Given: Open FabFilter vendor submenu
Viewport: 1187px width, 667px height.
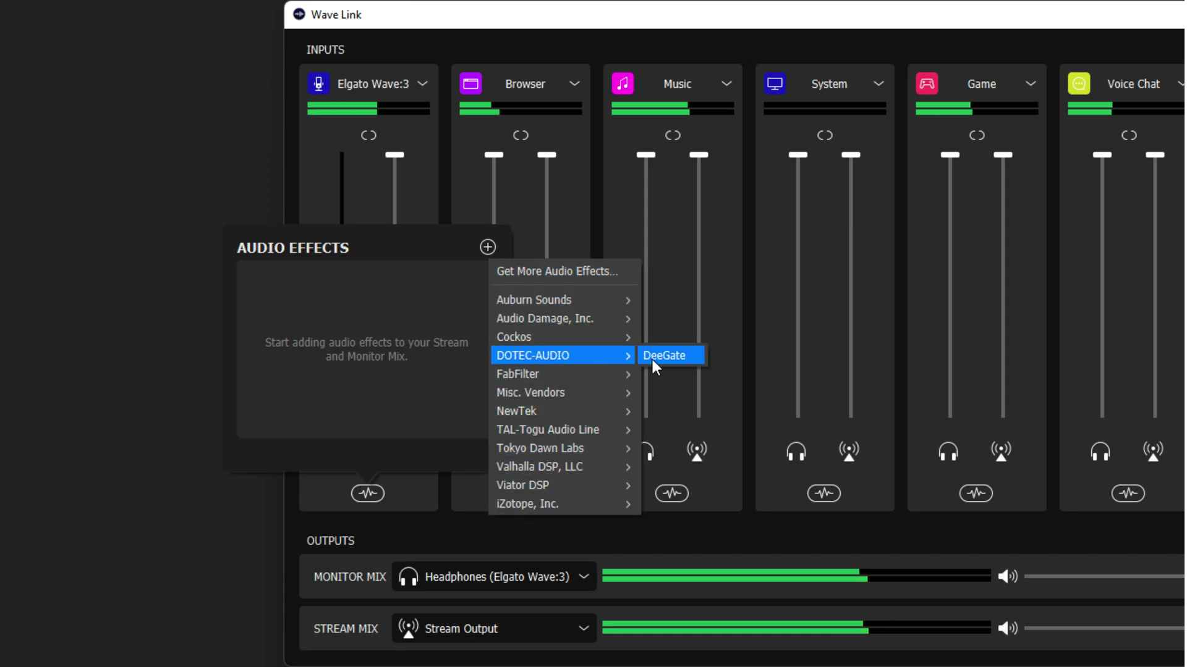Looking at the screenshot, I should [x=564, y=374].
